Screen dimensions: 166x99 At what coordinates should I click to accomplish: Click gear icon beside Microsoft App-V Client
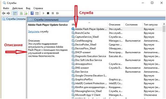point(73,95)
